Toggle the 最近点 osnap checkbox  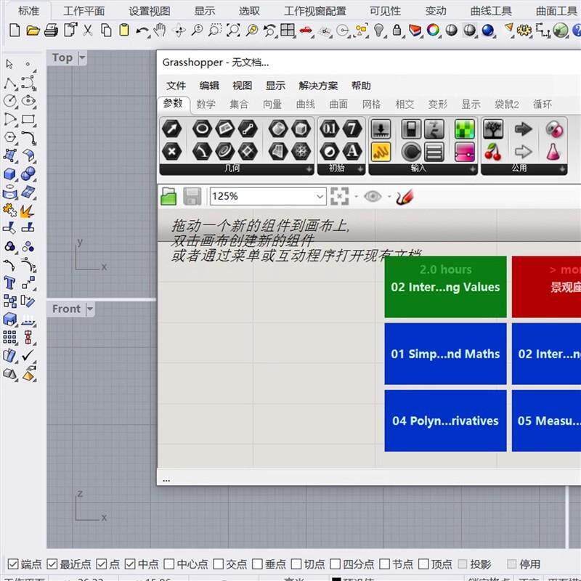pos(52,564)
